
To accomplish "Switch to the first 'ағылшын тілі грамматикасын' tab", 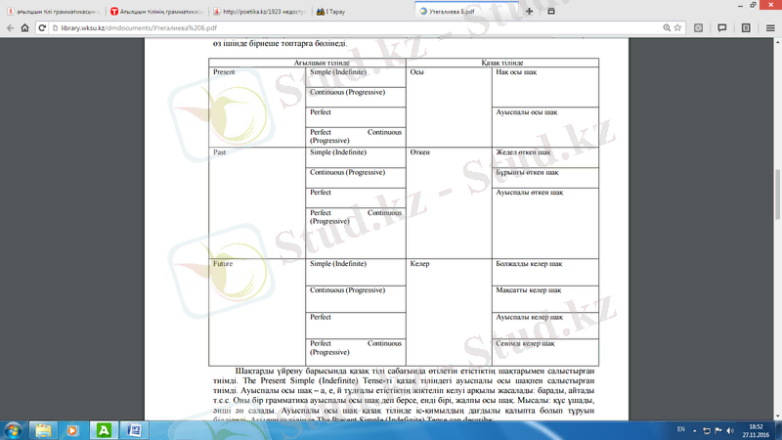I will point(53,12).
